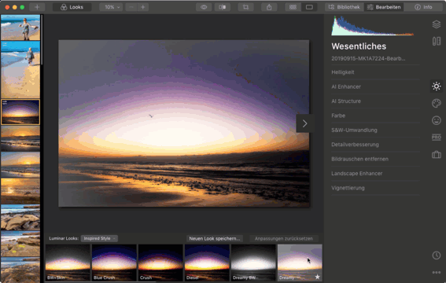The height and width of the screenshot is (283, 446).
Task: Open the Portrait face icon tab
Action: pos(437,120)
